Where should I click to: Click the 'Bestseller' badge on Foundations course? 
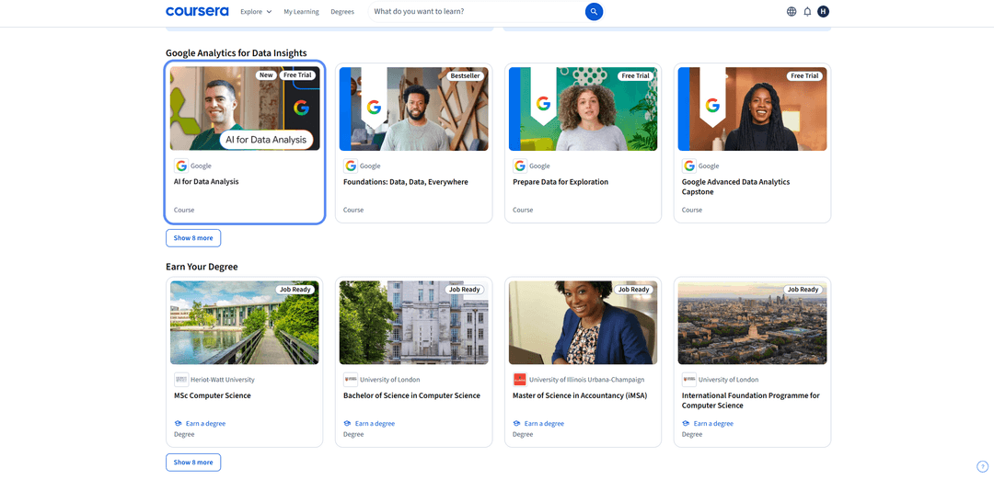coord(466,75)
